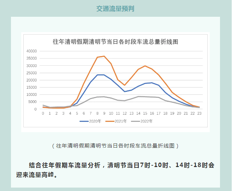Select the chart title text above the plot
This screenshot has width=232, height=191.
click(115, 42)
